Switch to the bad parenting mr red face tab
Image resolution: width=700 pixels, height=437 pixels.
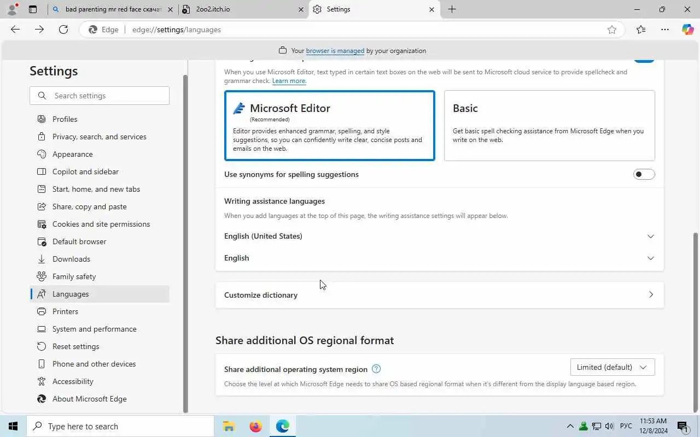pos(113,9)
